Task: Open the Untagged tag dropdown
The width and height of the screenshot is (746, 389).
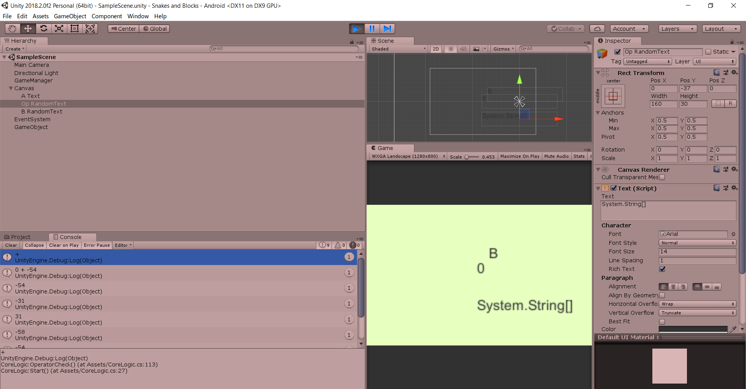Action: pyautogui.click(x=647, y=61)
